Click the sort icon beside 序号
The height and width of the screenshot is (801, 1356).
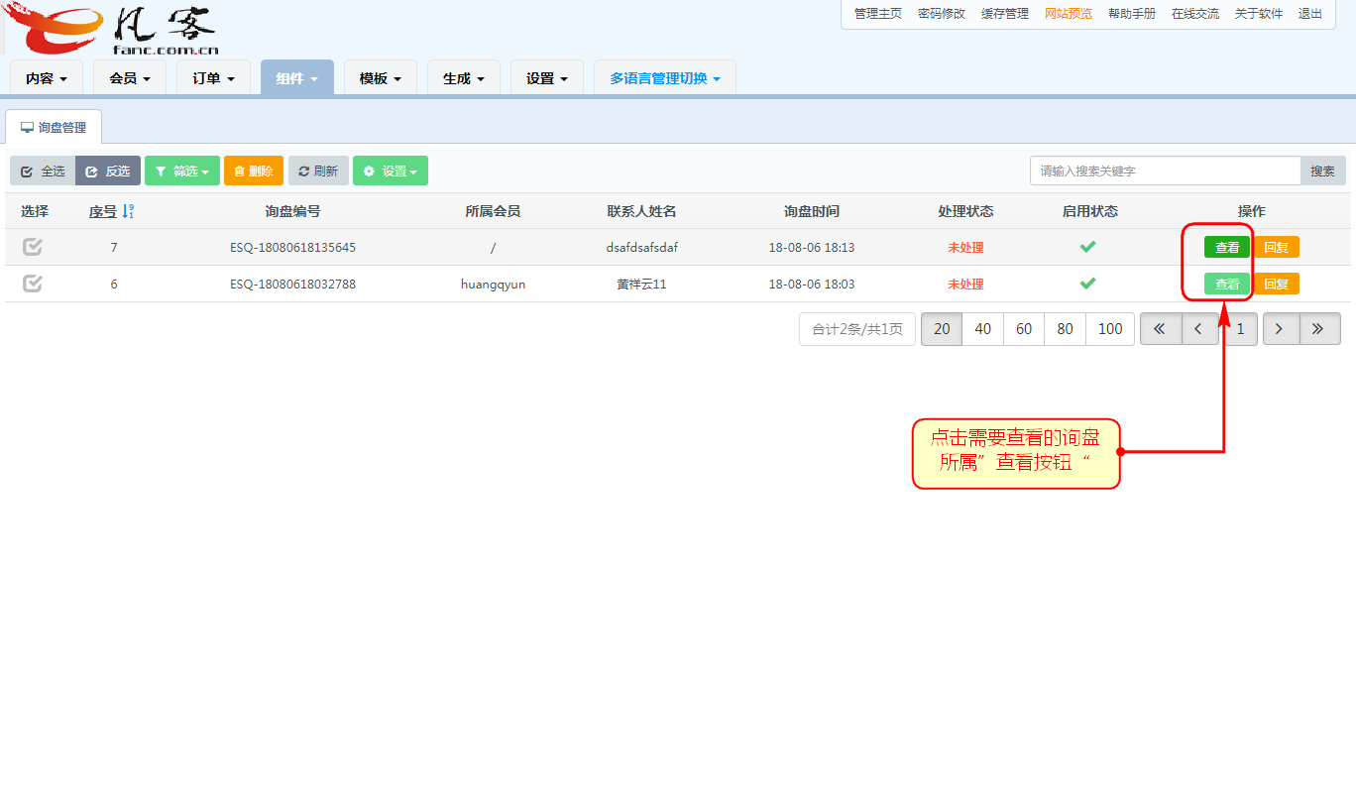pyautogui.click(x=128, y=211)
